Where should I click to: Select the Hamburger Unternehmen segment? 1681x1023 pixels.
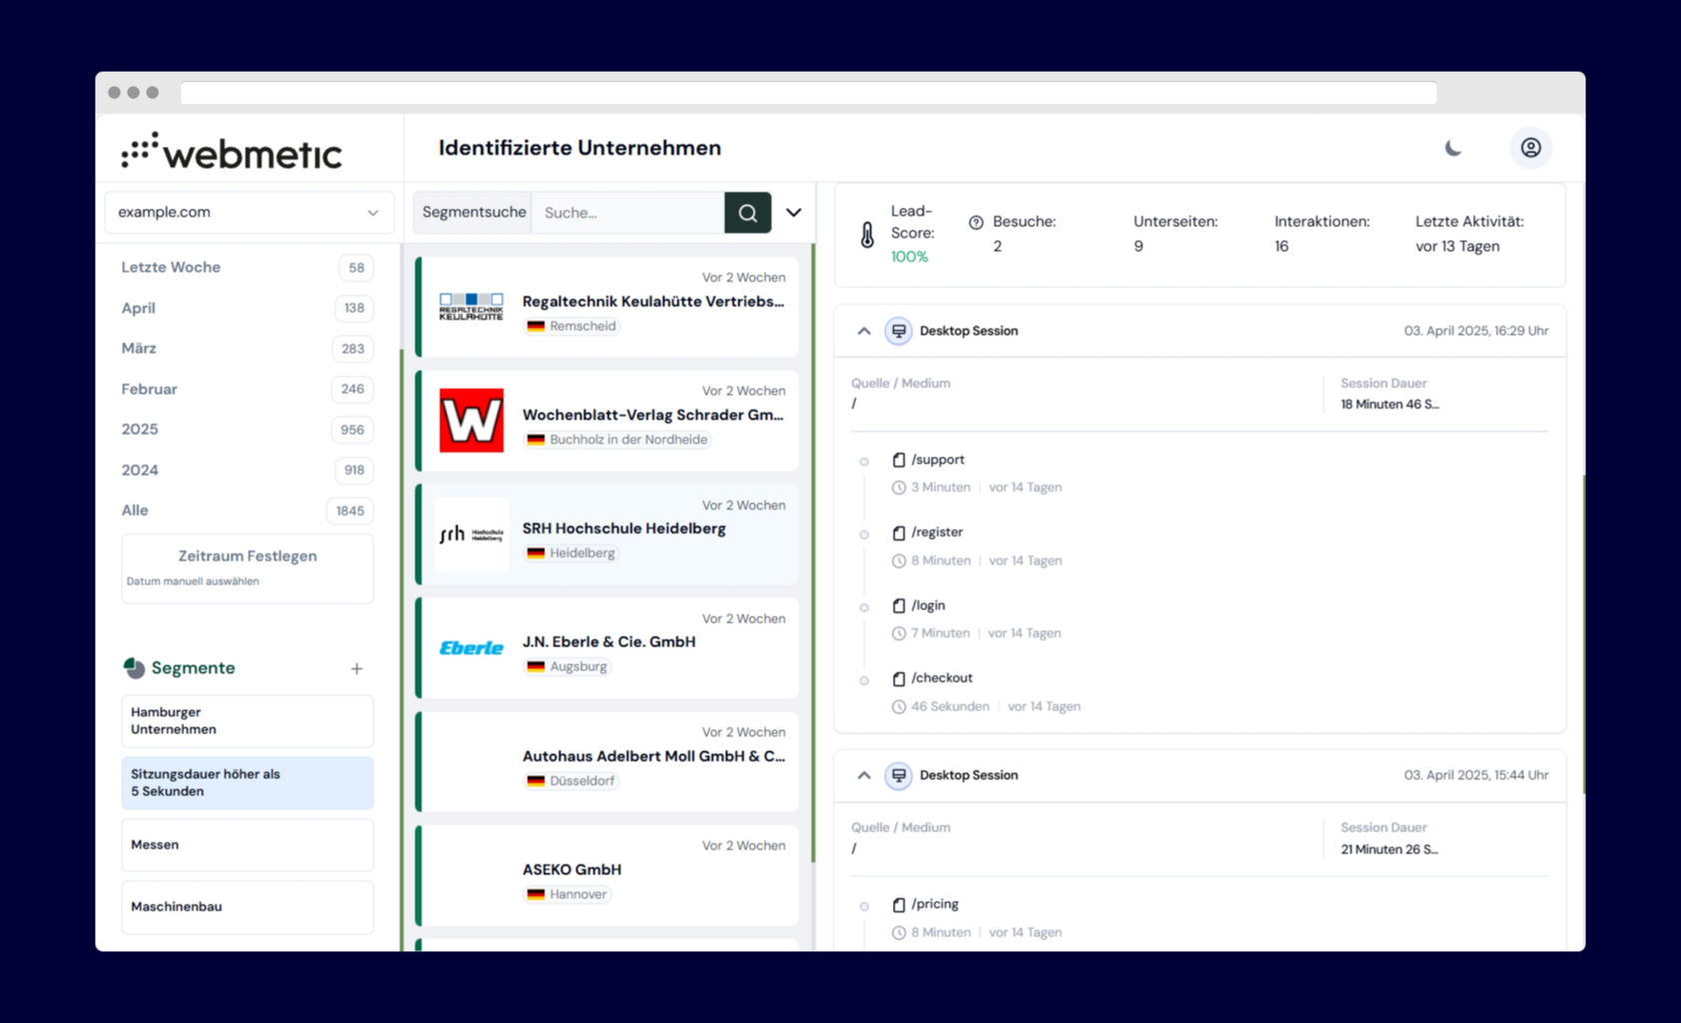(248, 721)
